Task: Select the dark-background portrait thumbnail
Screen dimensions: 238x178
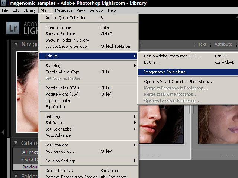Action: pos(161,124)
